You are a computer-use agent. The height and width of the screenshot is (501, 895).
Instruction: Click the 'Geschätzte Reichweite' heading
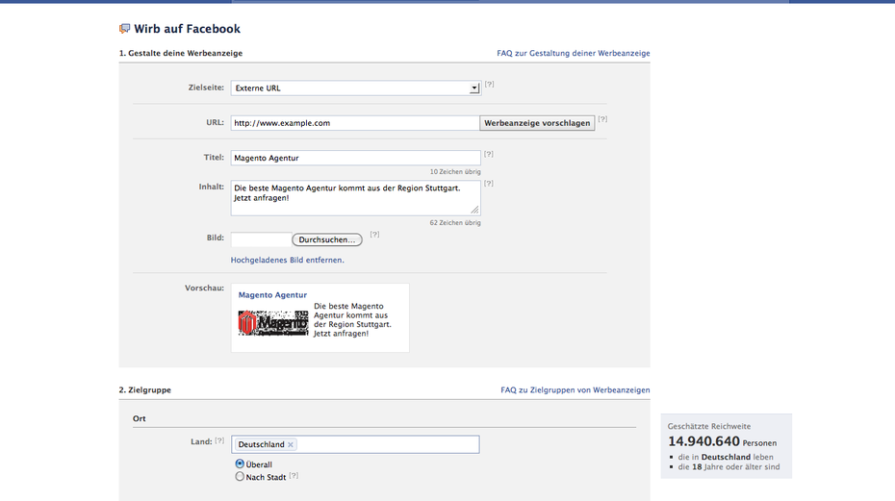pos(709,426)
